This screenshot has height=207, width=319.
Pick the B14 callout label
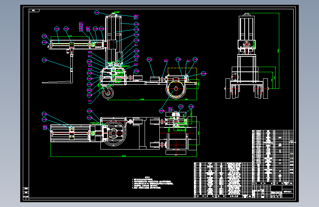(x=170, y=108)
